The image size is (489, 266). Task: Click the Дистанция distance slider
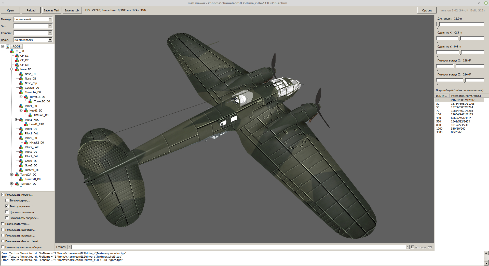[460, 24]
